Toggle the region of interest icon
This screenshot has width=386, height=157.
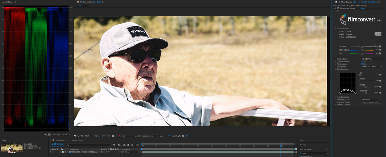[136, 136]
